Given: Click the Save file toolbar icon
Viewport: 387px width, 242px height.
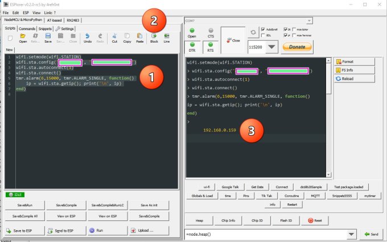Looking at the screenshot, I should (x=48, y=39).
